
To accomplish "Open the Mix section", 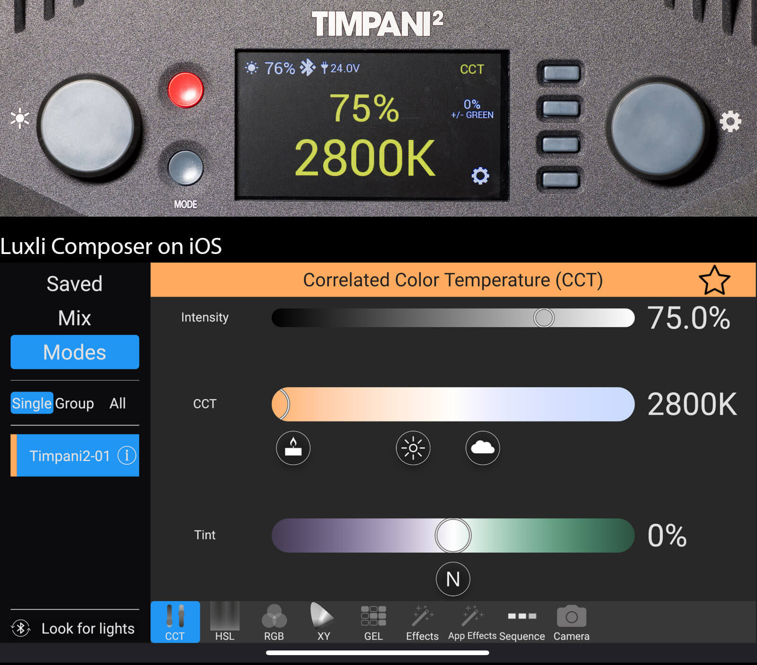I will (74, 318).
